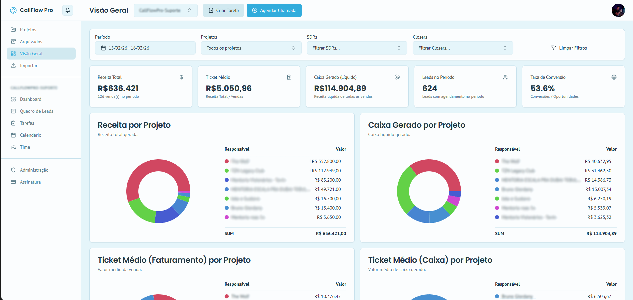
Task: Click the conversion rate value 53.6%
Action: point(543,88)
